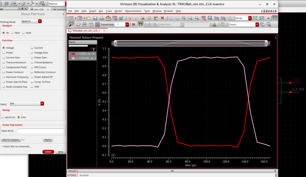Select the grid subwindow layout icon
The height and width of the screenshot is (177, 306).
97,25
